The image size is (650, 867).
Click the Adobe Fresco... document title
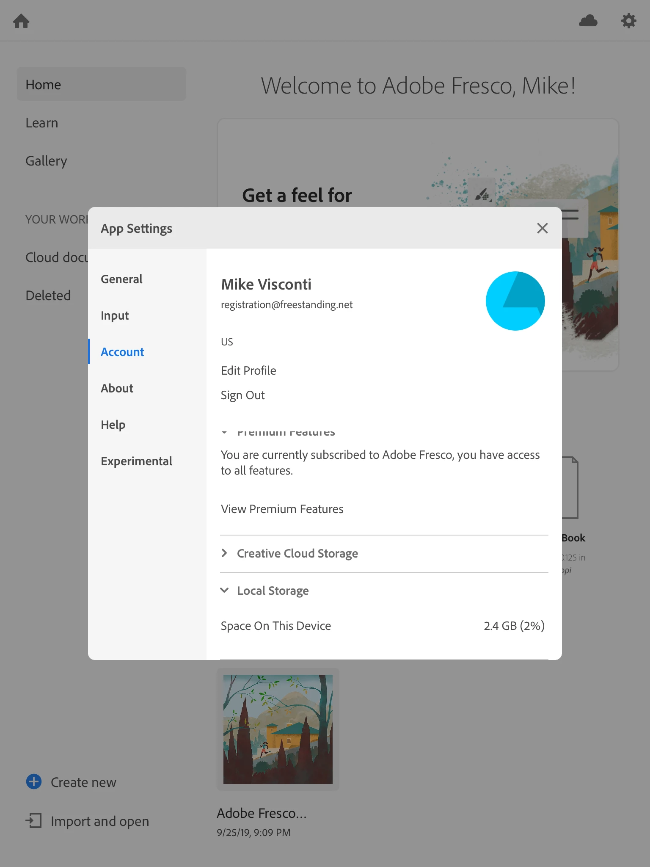pyautogui.click(x=262, y=813)
